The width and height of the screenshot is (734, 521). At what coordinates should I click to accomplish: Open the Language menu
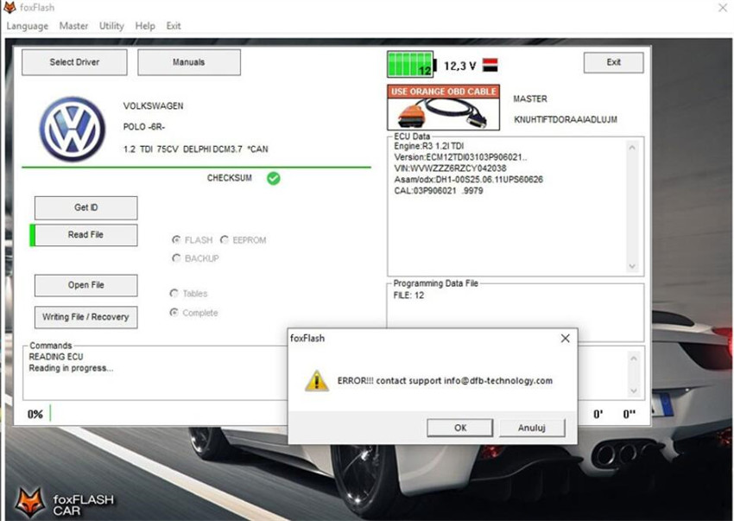[x=27, y=26]
